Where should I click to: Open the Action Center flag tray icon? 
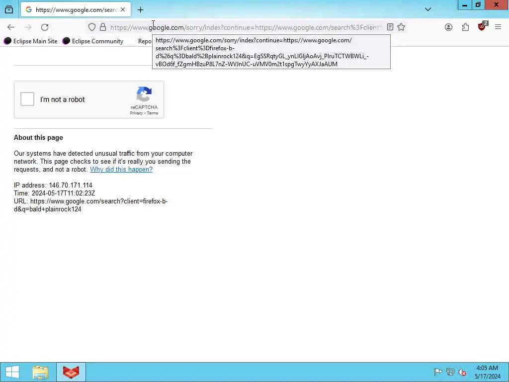[438, 372]
